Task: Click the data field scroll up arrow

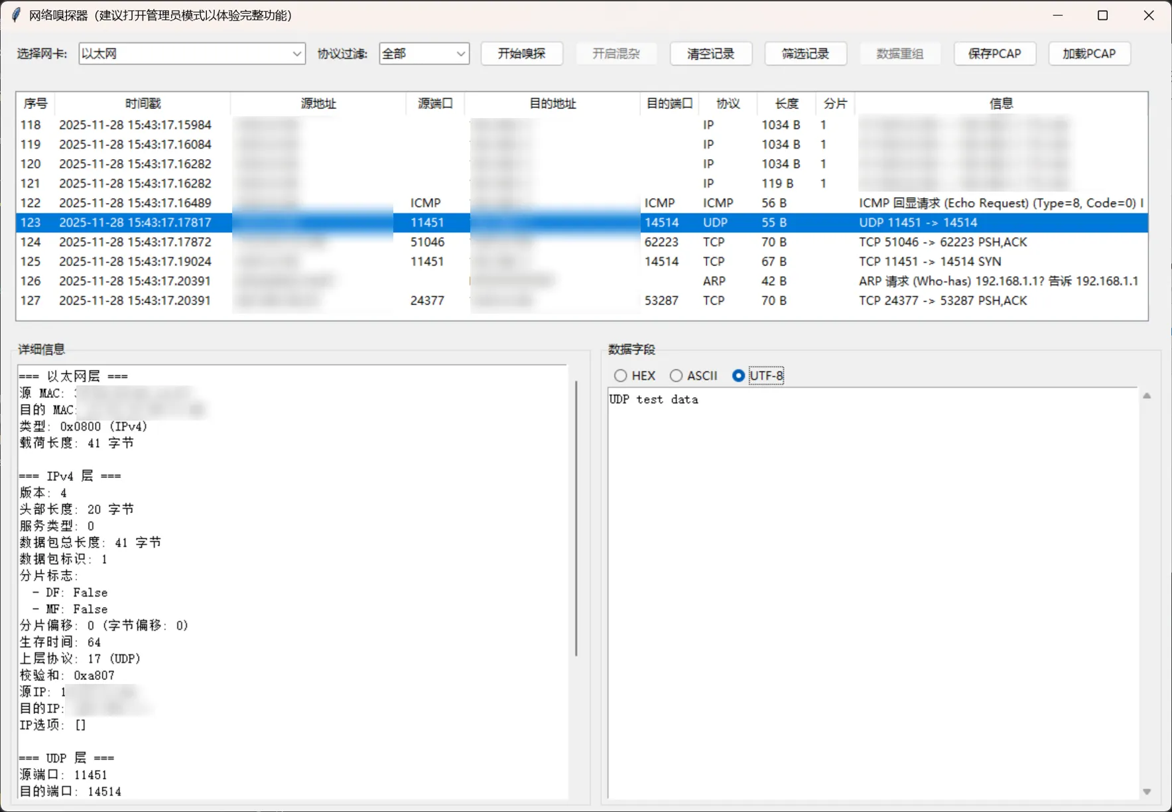Action: 1147,396
